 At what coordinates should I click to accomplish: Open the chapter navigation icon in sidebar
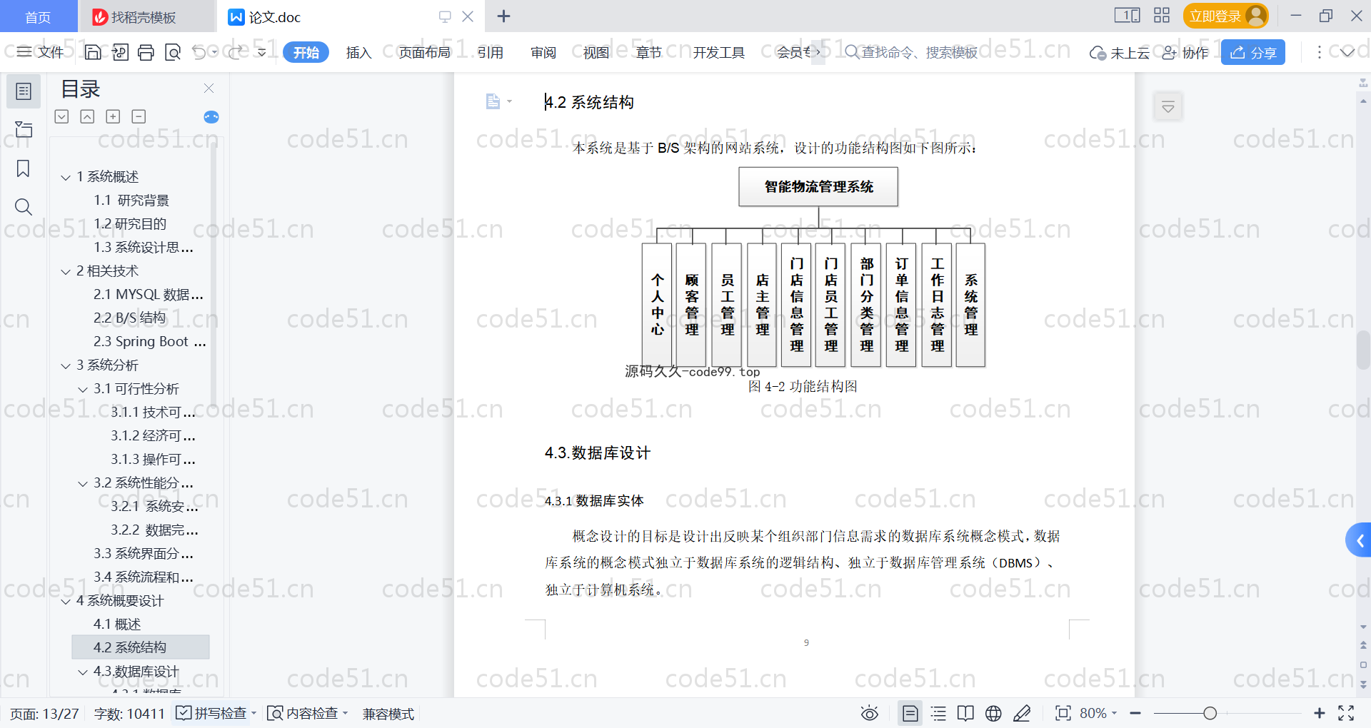pos(24,129)
